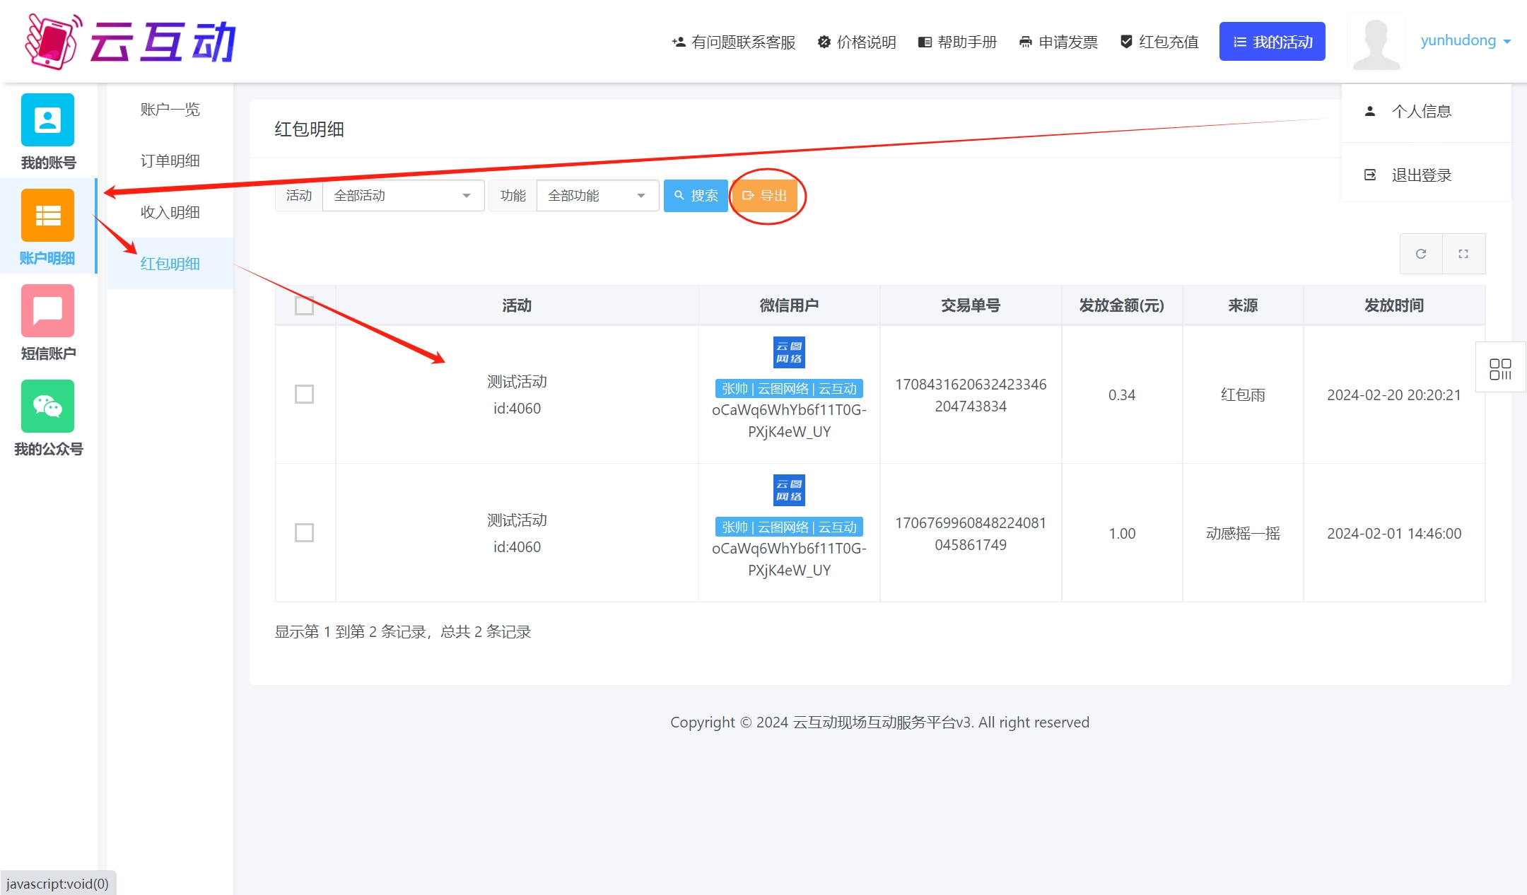Tick the select-all header checkbox
The height and width of the screenshot is (895, 1527).
pyautogui.click(x=304, y=305)
